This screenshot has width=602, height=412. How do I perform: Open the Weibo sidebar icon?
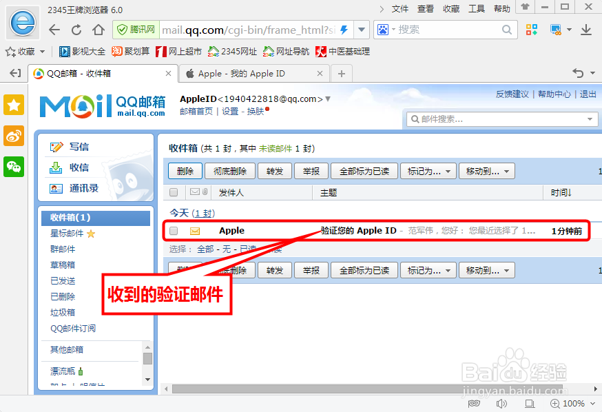[14, 136]
